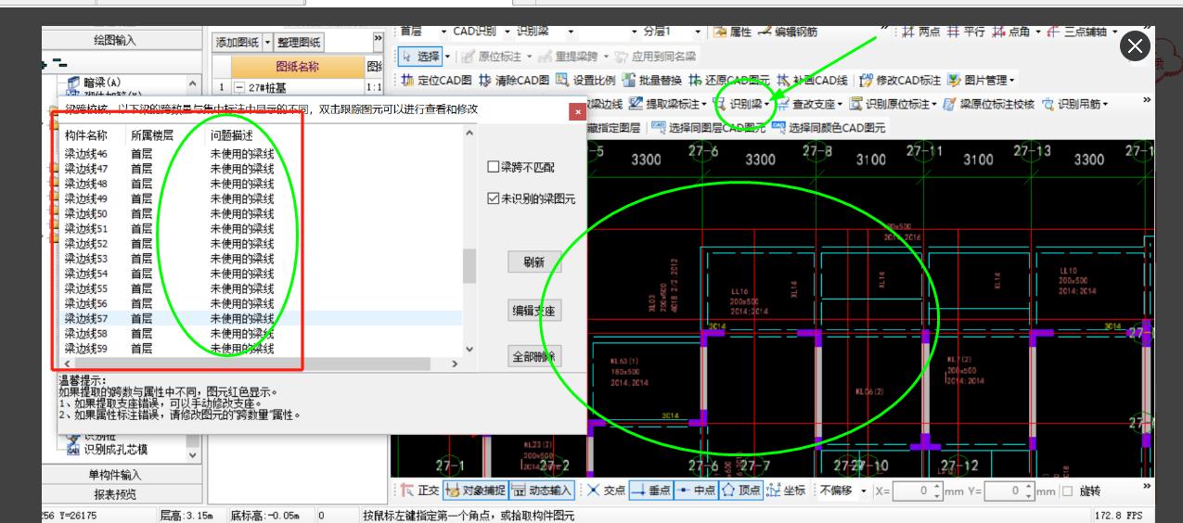
Task: Click the 定位CAD图 tool icon
Action: (x=407, y=81)
